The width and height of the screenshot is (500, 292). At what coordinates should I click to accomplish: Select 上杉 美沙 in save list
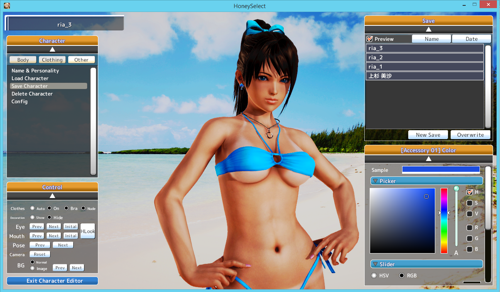click(425, 76)
